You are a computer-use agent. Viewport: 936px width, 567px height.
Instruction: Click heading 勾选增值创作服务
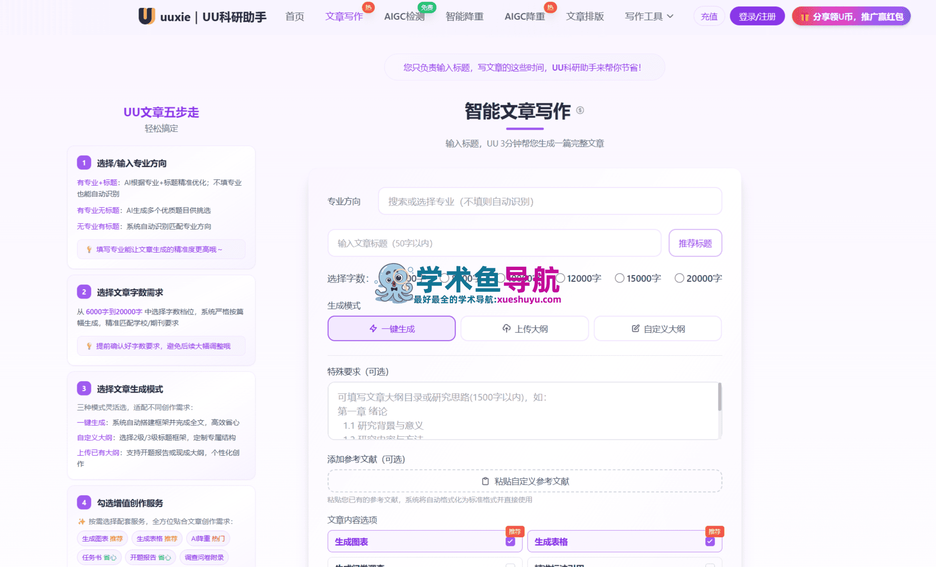click(130, 503)
